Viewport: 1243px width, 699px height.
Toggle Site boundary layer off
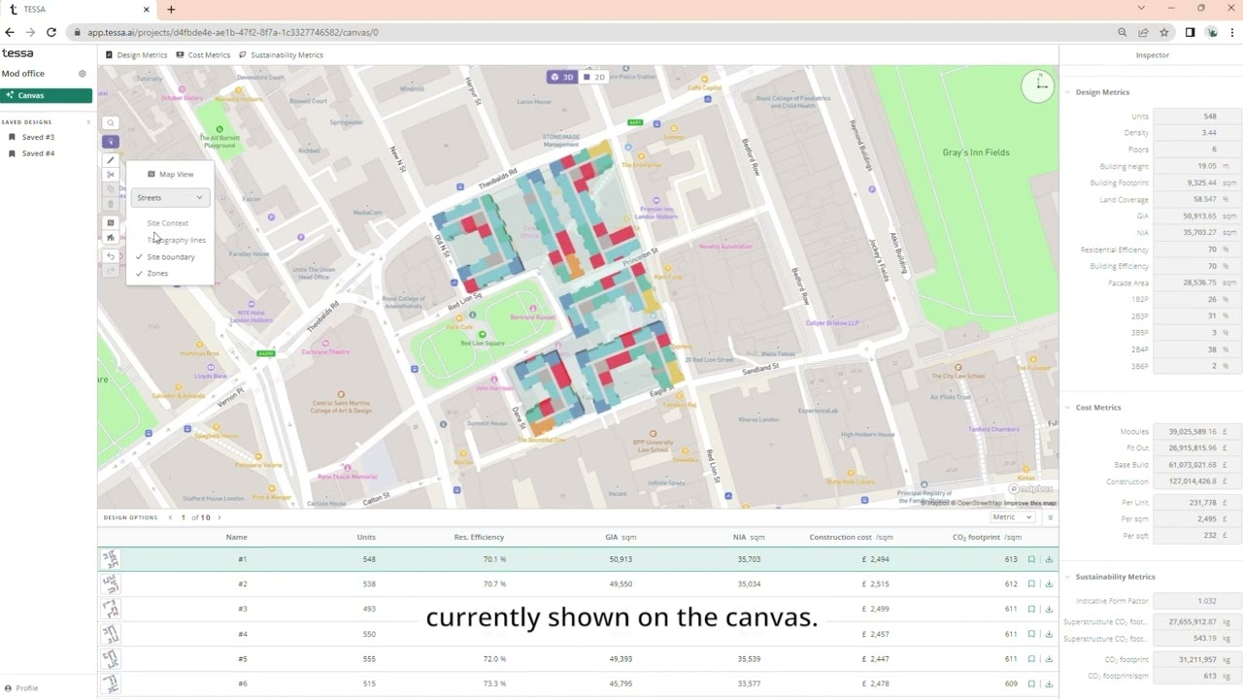[x=171, y=257]
